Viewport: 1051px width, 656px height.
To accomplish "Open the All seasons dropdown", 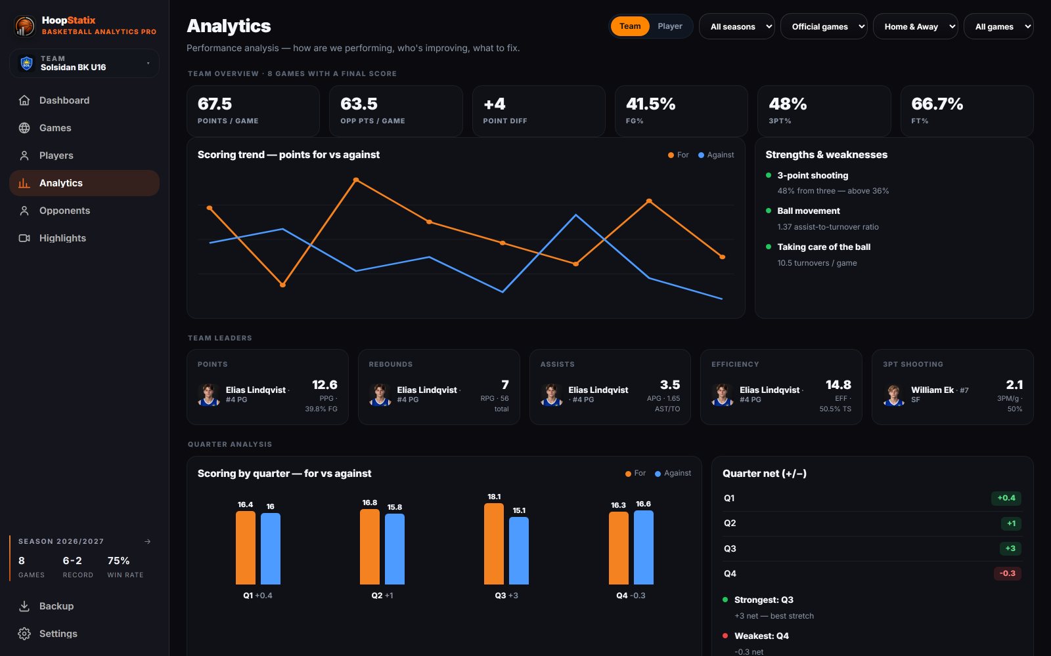I will (x=737, y=26).
